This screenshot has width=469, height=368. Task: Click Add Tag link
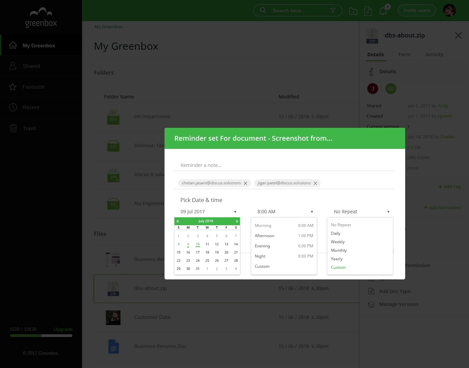450,186
